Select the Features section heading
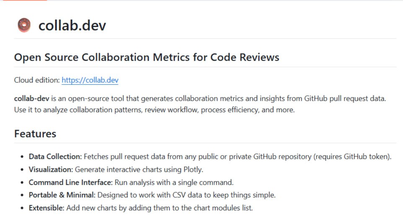The height and width of the screenshot is (221, 403). [x=35, y=134]
